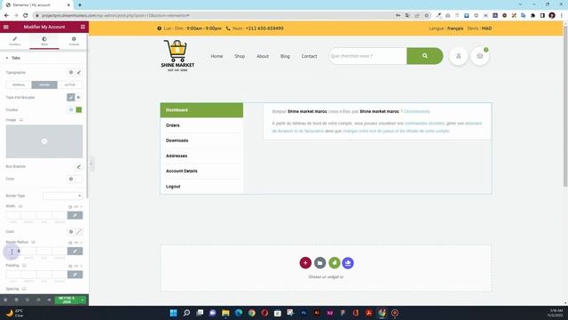Add new section with red plus
The width and height of the screenshot is (568, 320).
pyautogui.click(x=305, y=263)
